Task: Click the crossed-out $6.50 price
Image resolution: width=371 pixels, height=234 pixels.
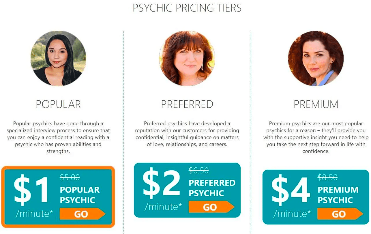Action: tap(199, 171)
